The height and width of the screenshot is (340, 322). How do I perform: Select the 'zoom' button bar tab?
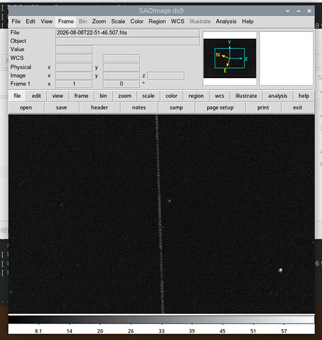124,96
